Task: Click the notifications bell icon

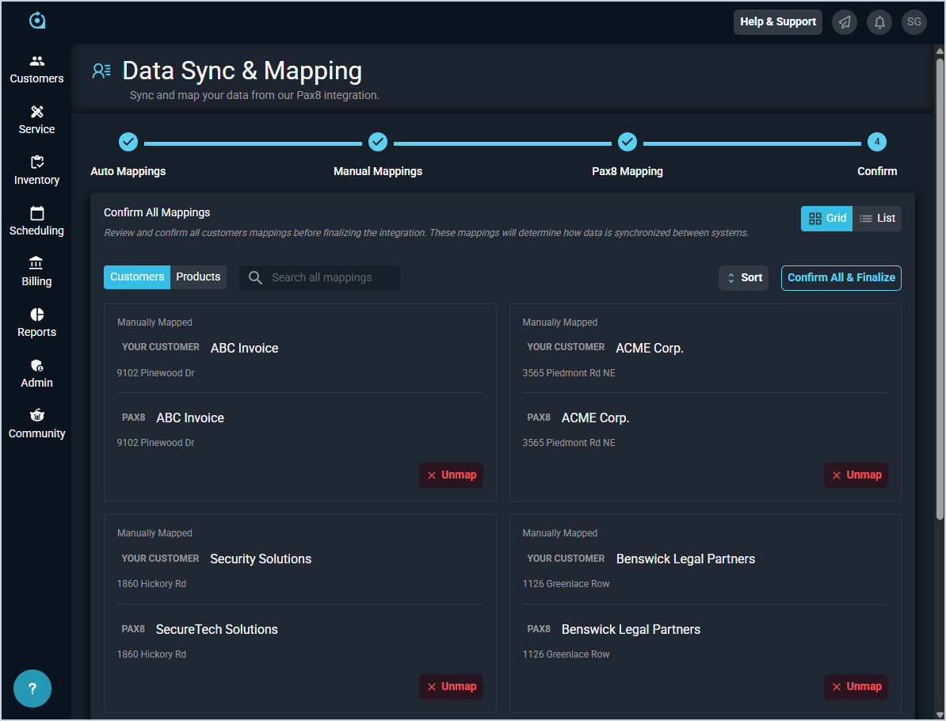Action: click(879, 22)
